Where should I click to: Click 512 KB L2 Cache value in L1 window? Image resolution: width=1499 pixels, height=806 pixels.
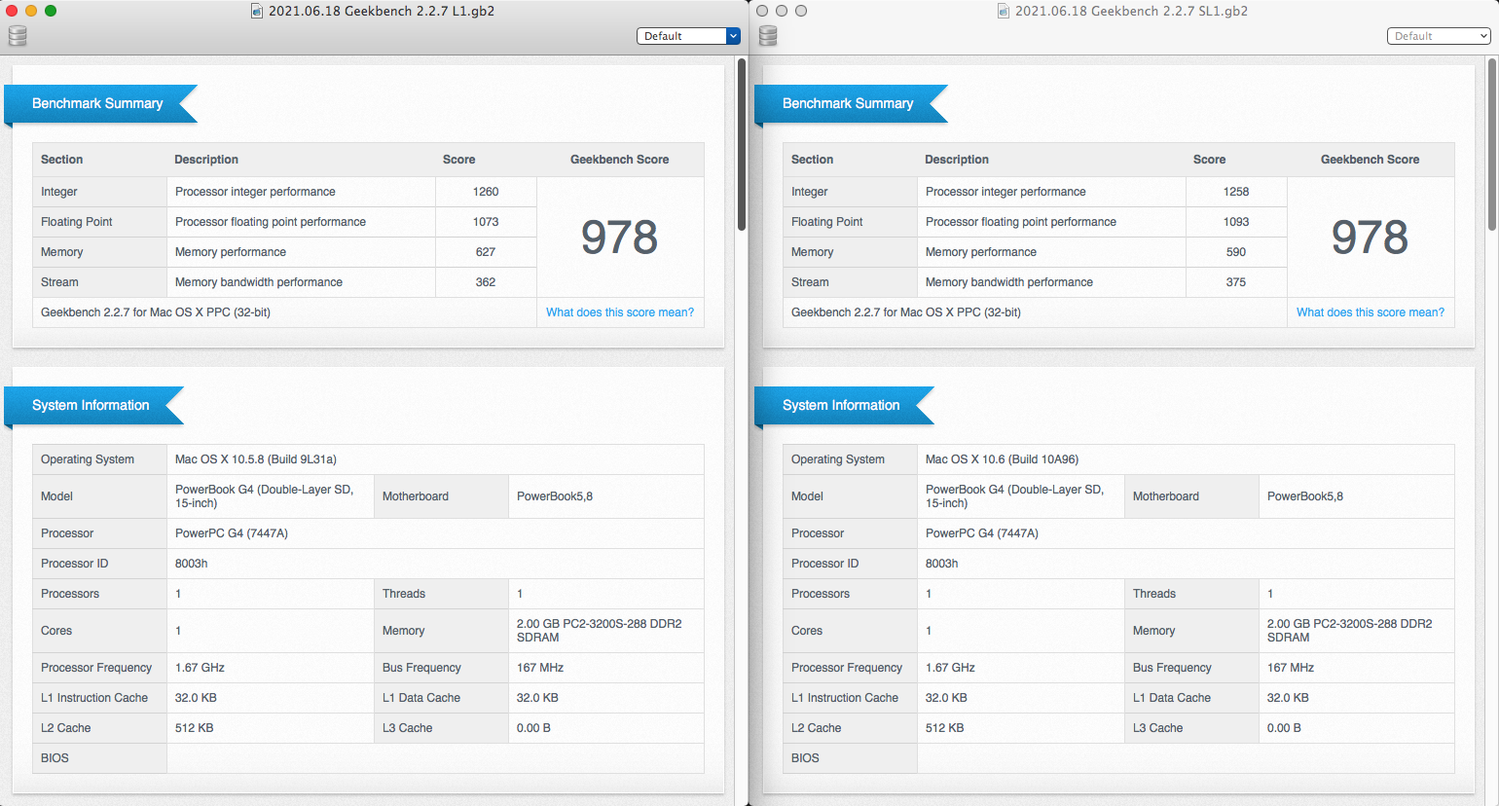tap(195, 728)
